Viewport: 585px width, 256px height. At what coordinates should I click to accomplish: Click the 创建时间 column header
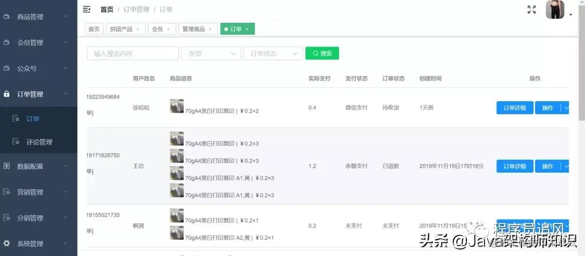[431, 78]
